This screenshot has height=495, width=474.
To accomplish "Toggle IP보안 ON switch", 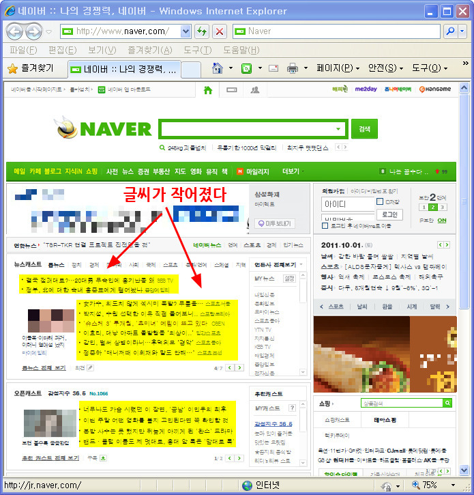I will [x=441, y=221].
